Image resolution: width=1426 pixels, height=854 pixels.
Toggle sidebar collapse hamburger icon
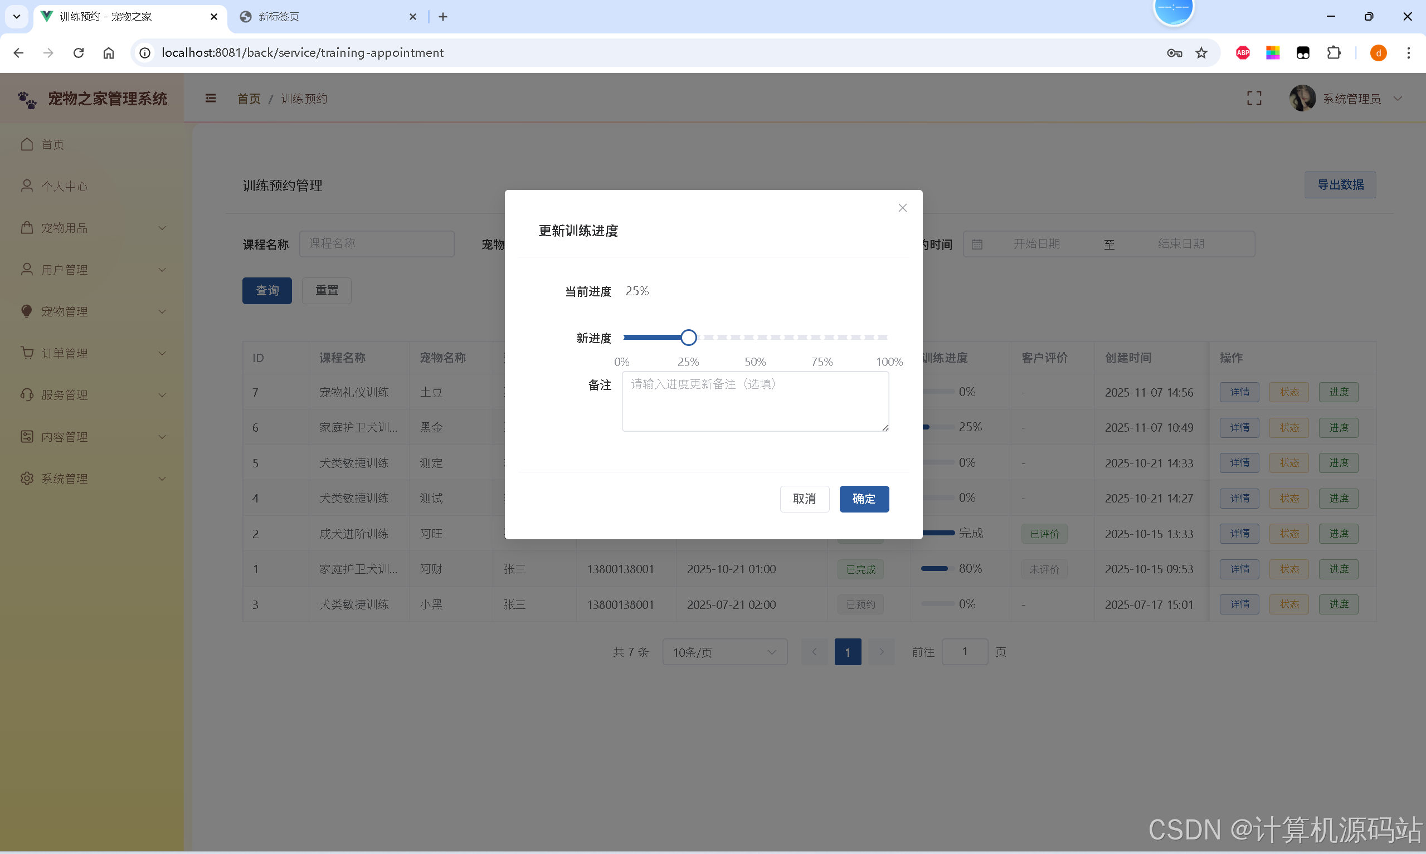click(211, 99)
